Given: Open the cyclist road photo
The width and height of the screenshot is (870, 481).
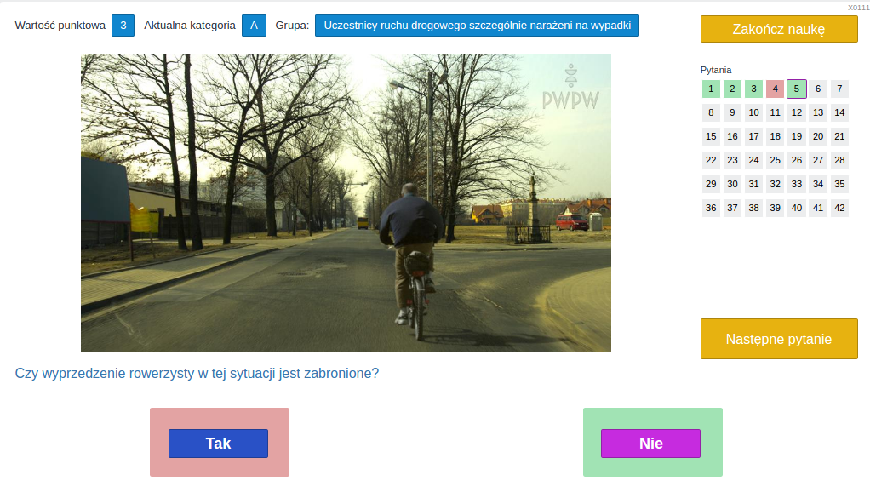Looking at the screenshot, I should click(x=346, y=203).
